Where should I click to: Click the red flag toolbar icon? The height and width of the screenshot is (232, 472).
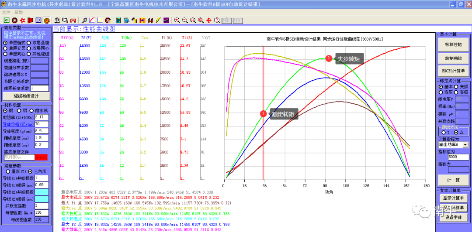pyautogui.click(x=31, y=20)
